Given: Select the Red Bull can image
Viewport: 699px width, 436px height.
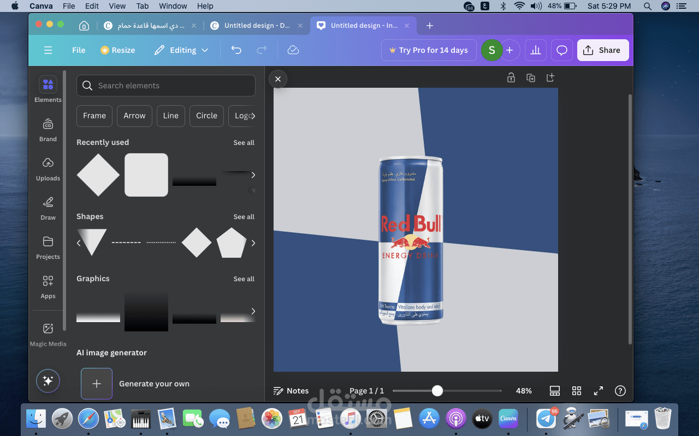Looking at the screenshot, I should [x=410, y=240].
